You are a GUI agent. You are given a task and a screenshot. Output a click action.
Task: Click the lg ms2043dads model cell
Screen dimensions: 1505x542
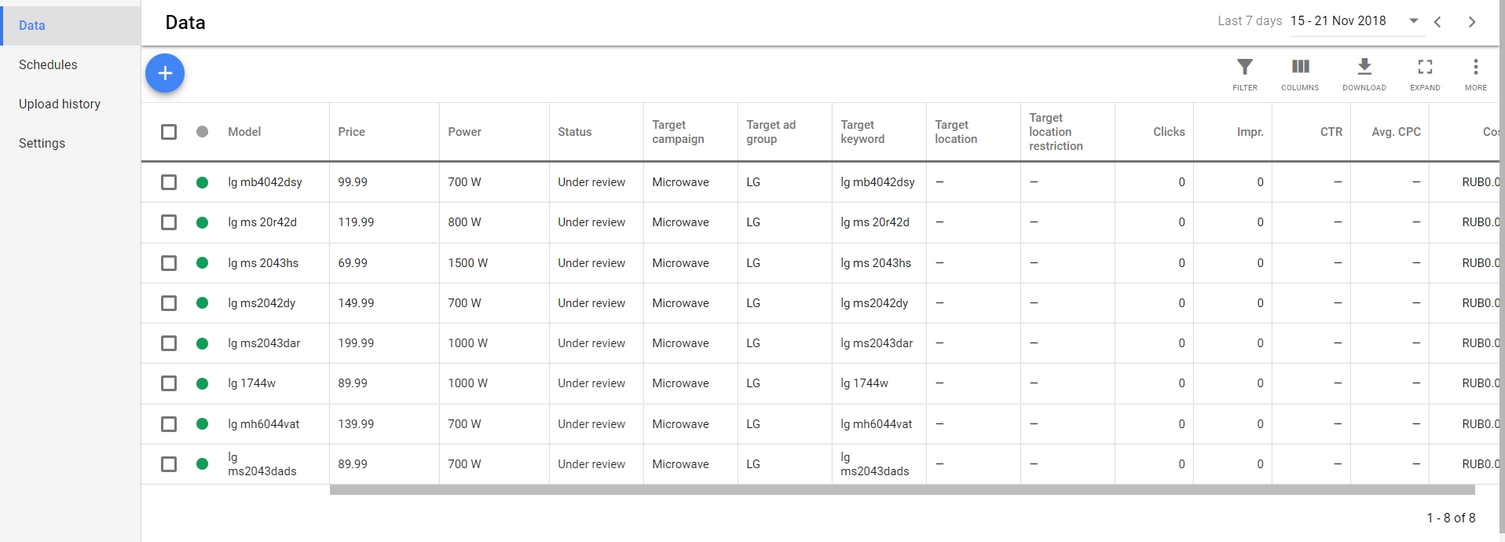[262, 464]
